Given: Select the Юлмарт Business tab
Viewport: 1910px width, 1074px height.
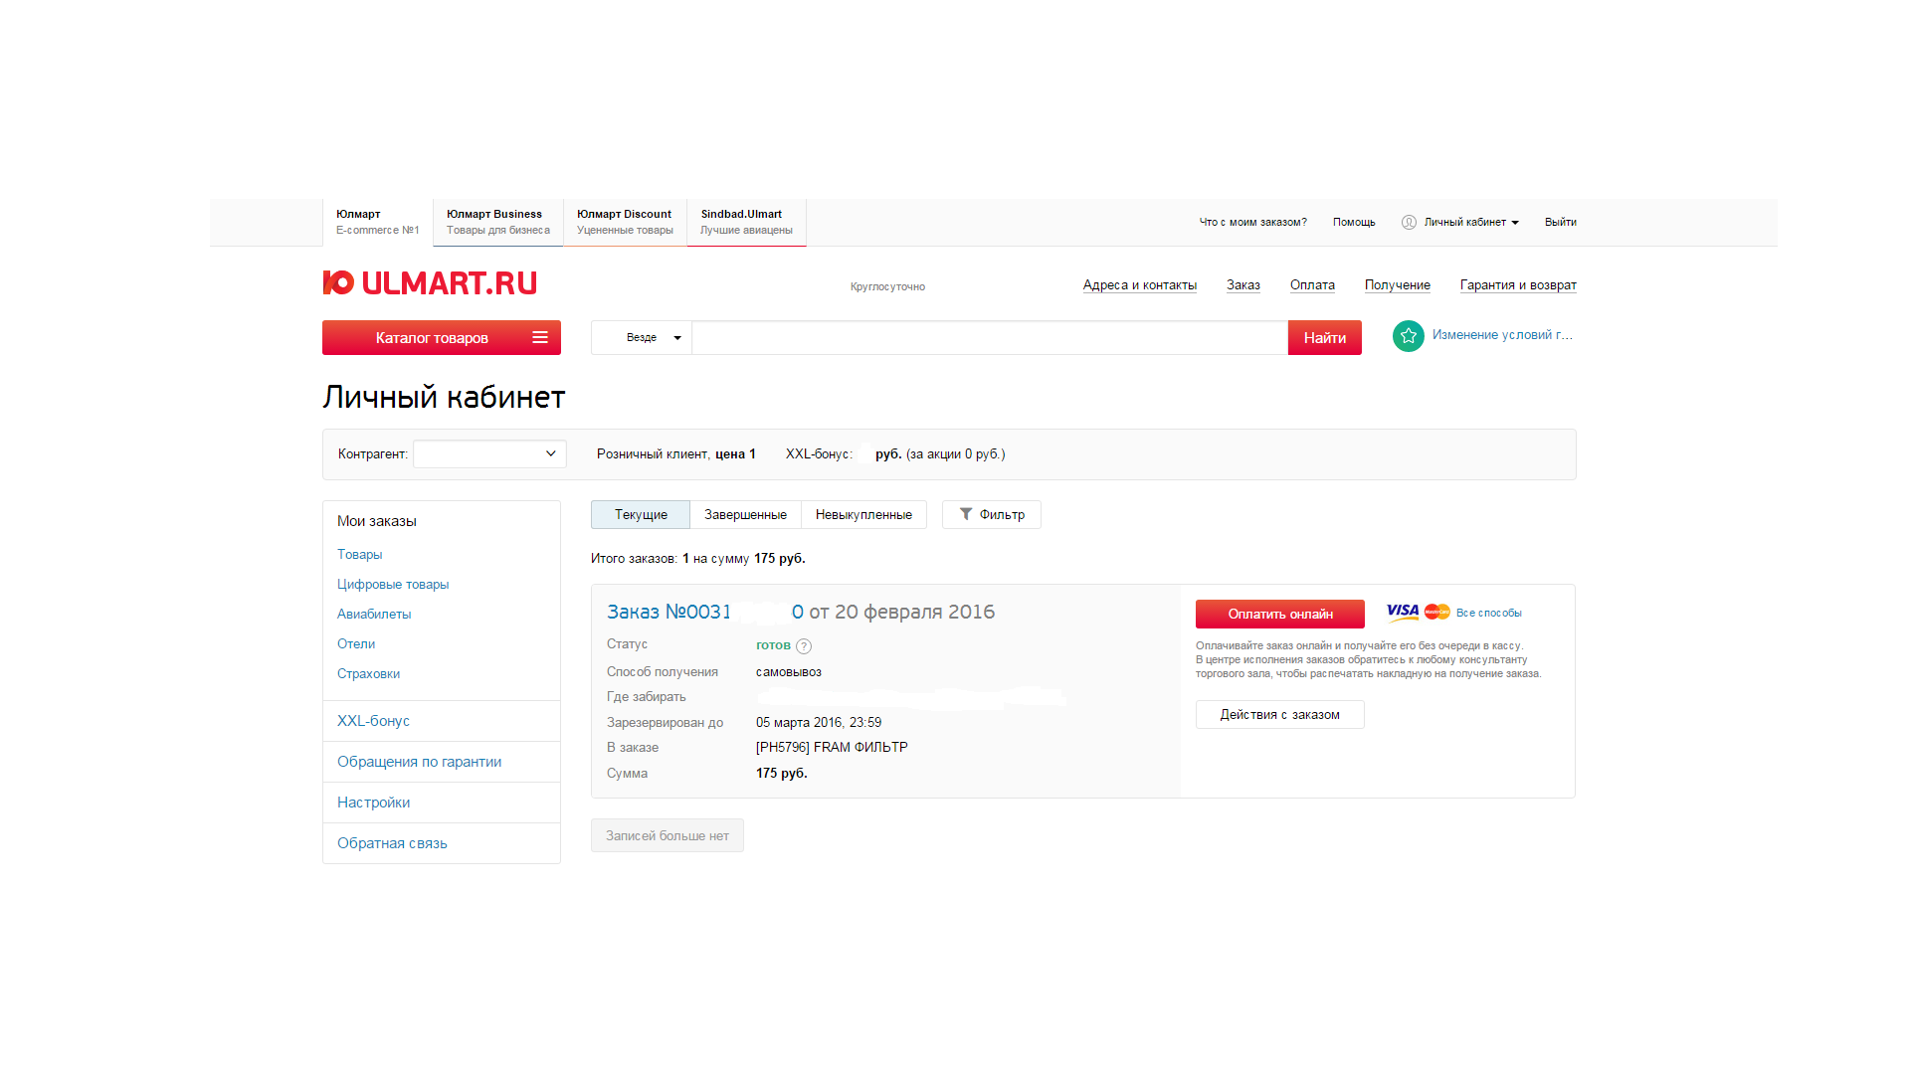Looking at the screenshot, I should click(x=497, y=222).
